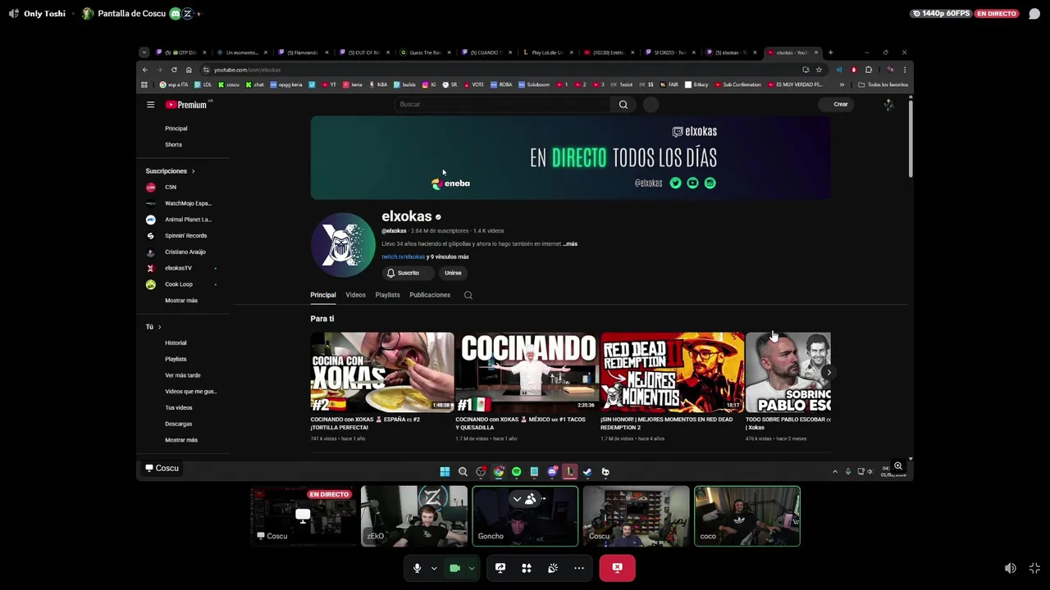Collapse participants with chevron above Goncho
1050x590 pixels.
pos(517,499)
